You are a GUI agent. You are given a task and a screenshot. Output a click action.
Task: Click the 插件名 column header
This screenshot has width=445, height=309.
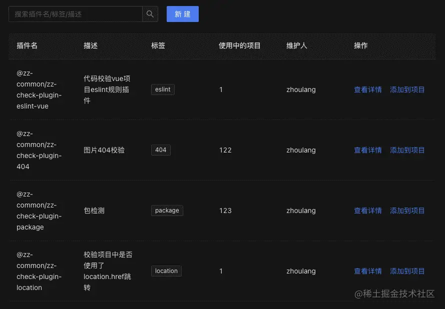point(27,45)
